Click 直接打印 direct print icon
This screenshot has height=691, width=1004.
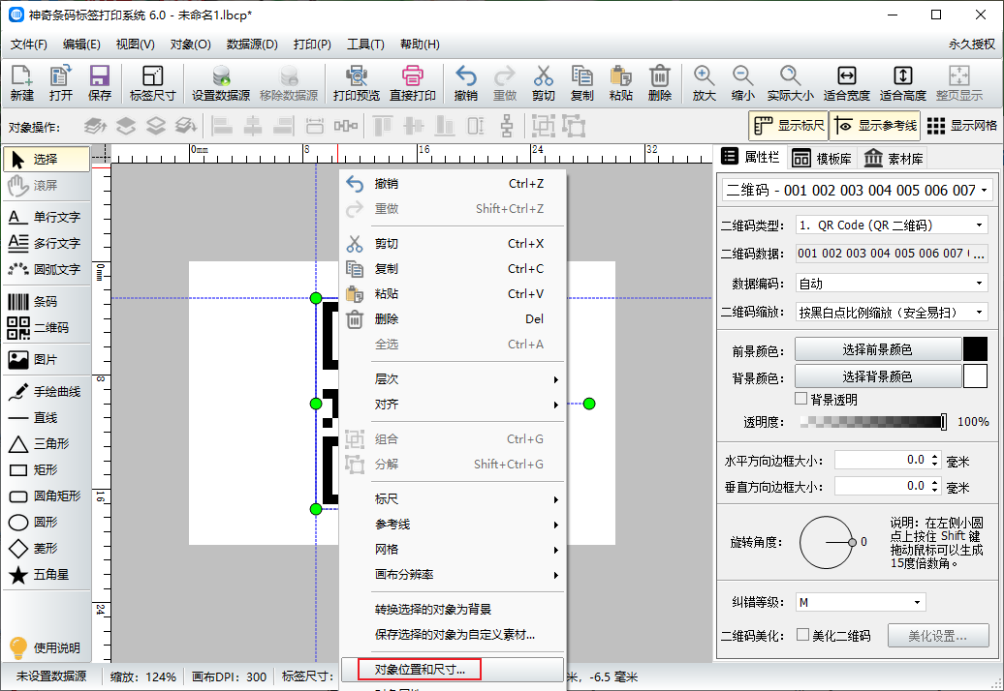tap(413, 83)
